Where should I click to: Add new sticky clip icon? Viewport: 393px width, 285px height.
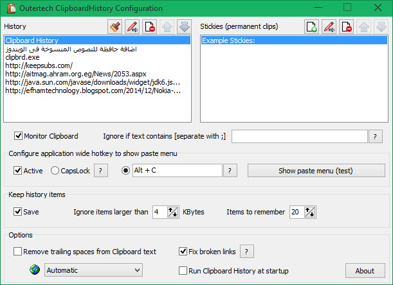click(x=311, y=26)
